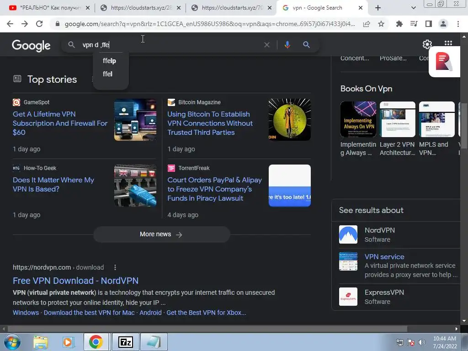Open ExpressVPN Software in See results about
Viewport: 468px width, 351px height.
[x=399, y=297]
